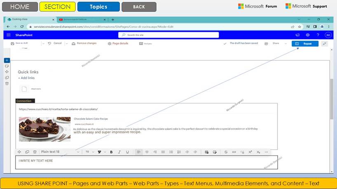Open SharePoint settings gear
Viewport: 337px width, 189px height.
click(x=308, y=35)
